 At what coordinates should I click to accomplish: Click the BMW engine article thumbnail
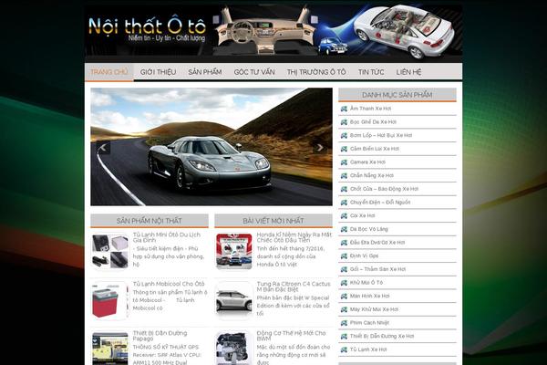(234, 349)
